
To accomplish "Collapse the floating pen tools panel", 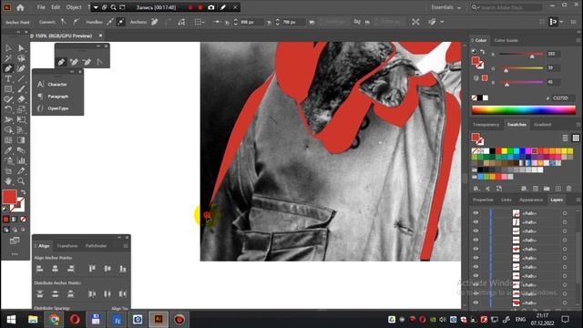I will click(98, 46).
